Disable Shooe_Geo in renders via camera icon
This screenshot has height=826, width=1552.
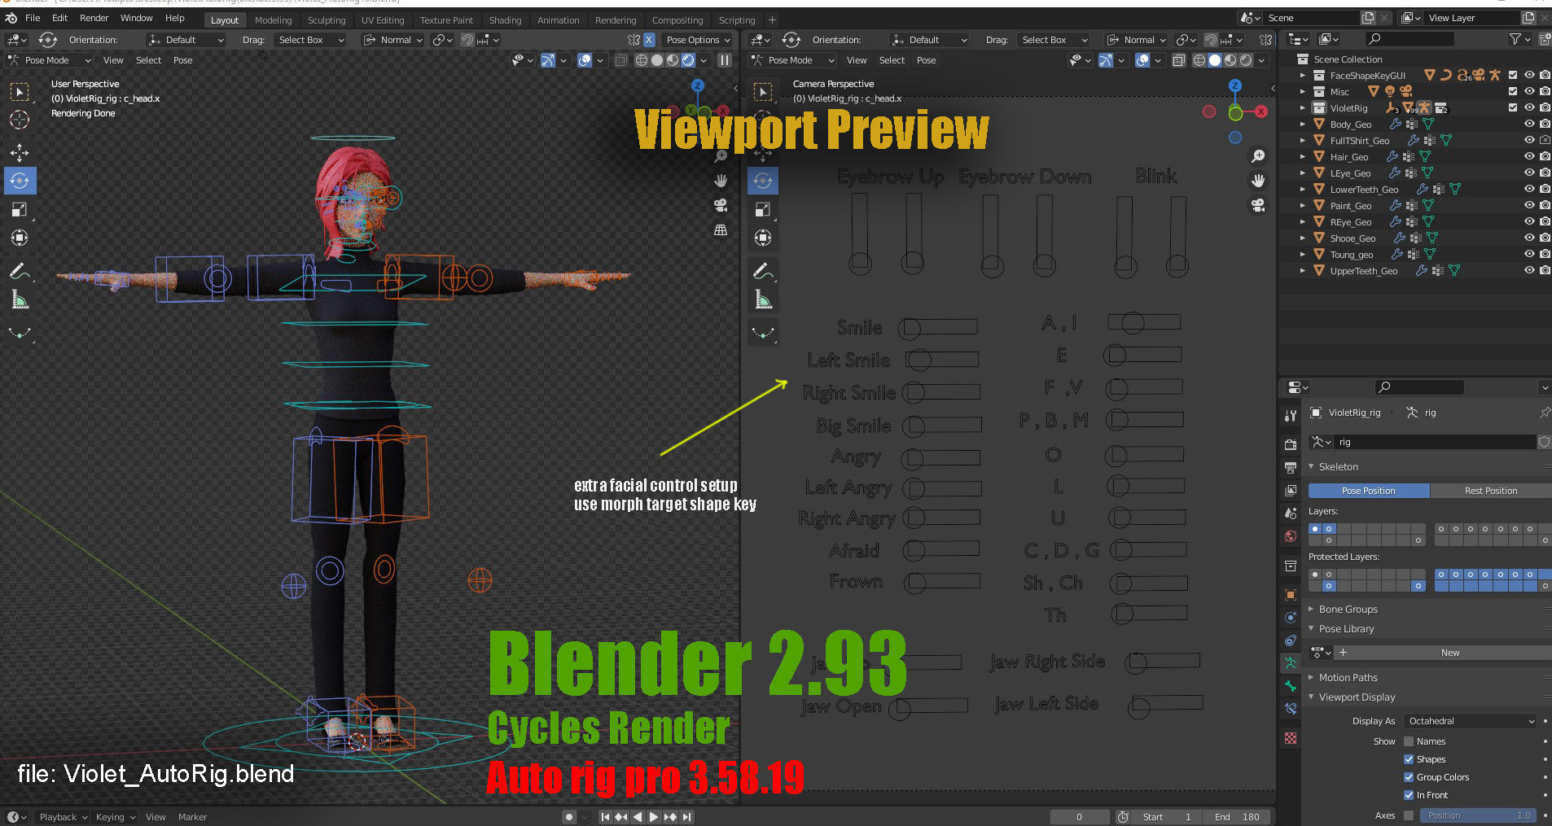(1545, 238)
